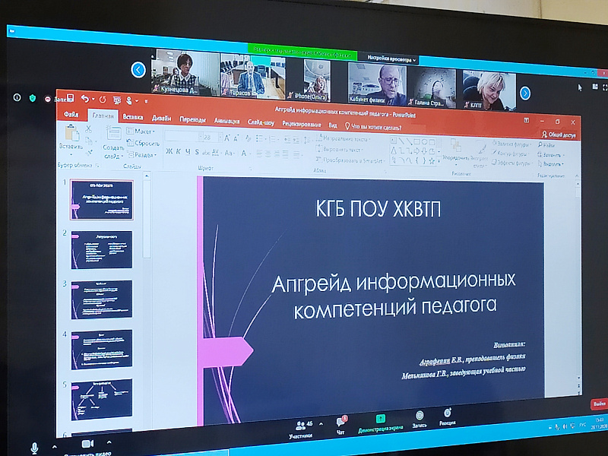Open the line spacing control
The width and height of the screenshot is (608, 456).
(307, 140)
